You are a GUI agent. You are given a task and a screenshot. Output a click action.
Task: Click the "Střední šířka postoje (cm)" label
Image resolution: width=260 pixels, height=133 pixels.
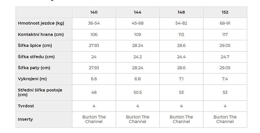point(40,93)
